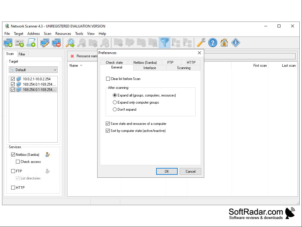Click the grayed Collapse tree icon

click(187, 43)
